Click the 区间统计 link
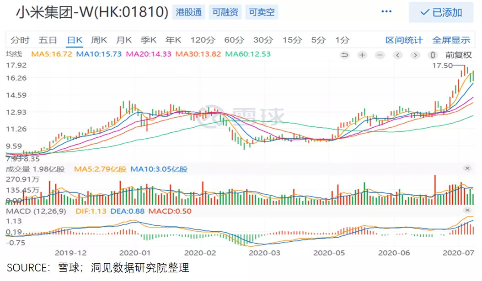Viewport: 482px width, 281px height. (x=404, y=40)
